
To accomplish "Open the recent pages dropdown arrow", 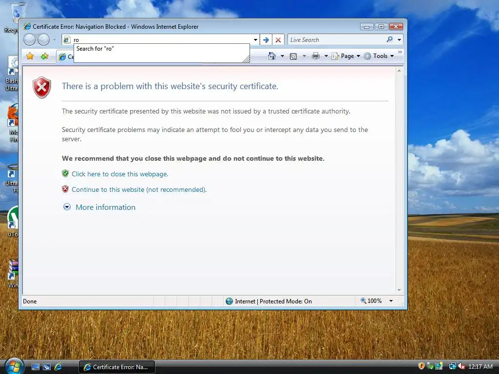I will tap(55, 40).
